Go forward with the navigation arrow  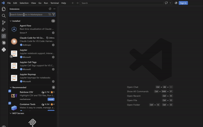coord(77,3)
